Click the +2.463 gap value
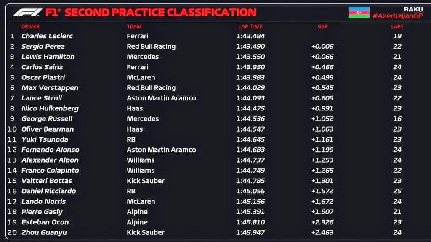Viewport: 431px width, 242px height. 322,232
